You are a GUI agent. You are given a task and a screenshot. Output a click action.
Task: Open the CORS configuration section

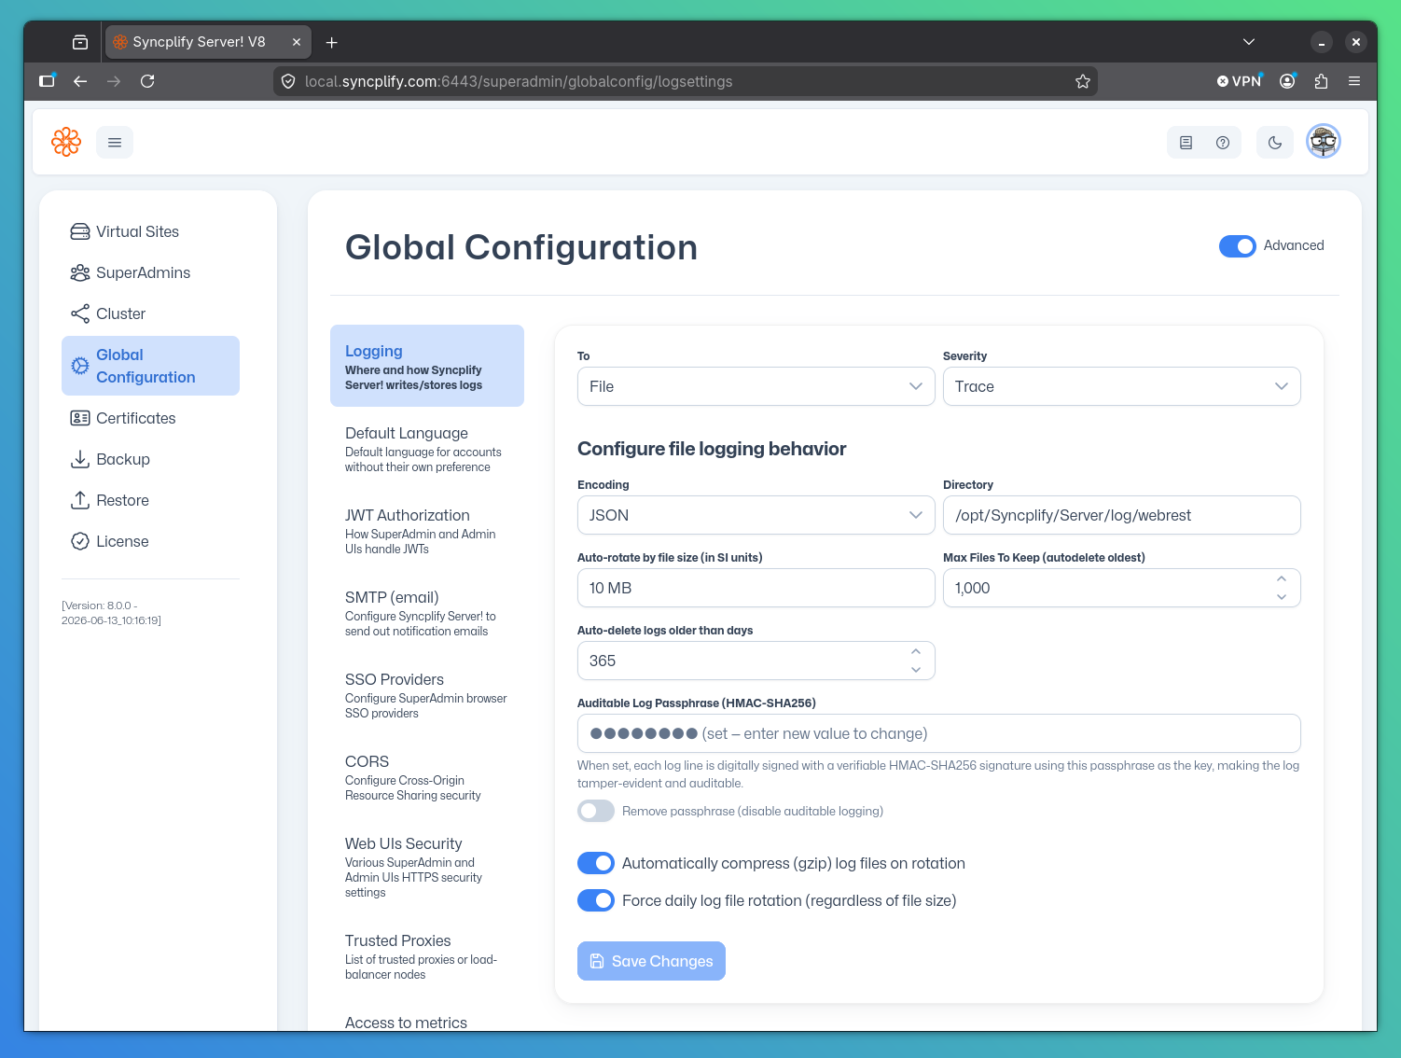(x=427, y=777)
